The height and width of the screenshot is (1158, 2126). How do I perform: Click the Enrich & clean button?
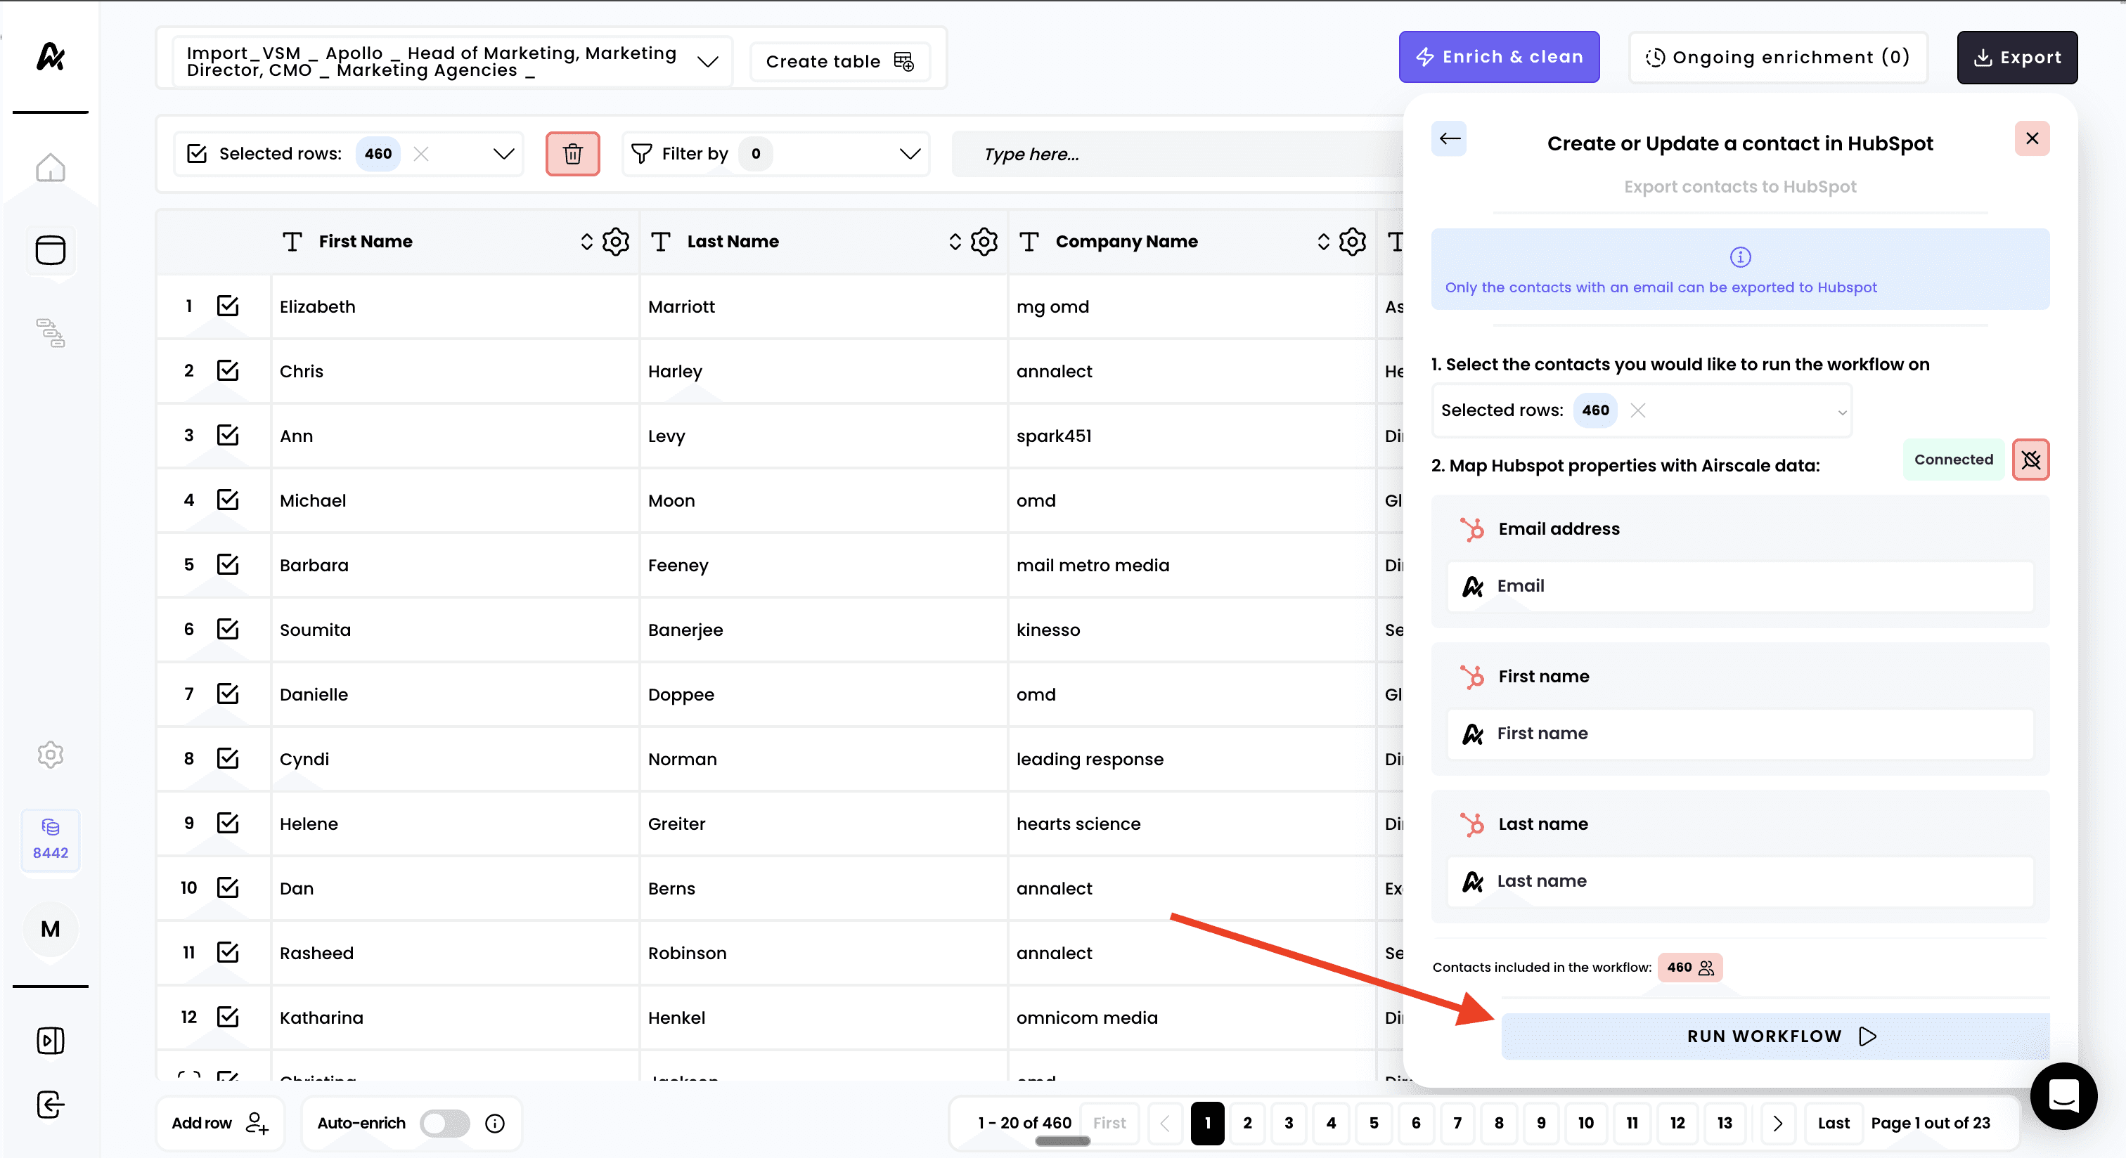click(x=1499, y=57)
